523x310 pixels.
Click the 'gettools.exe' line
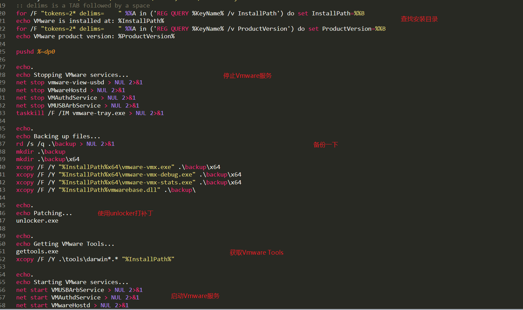37,251
